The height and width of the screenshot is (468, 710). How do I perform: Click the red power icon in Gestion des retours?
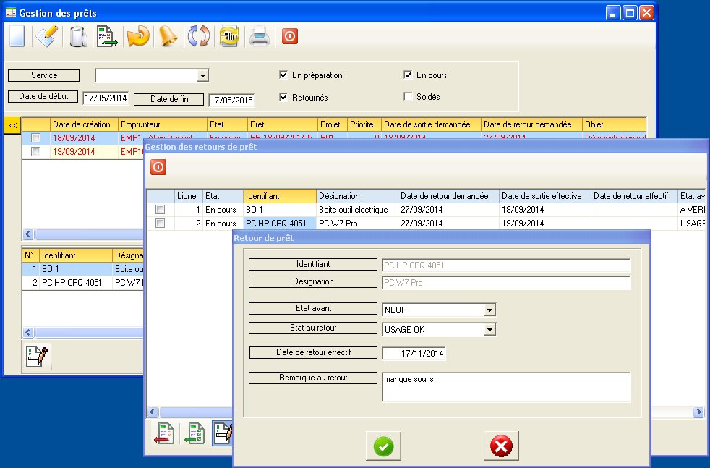158,167
